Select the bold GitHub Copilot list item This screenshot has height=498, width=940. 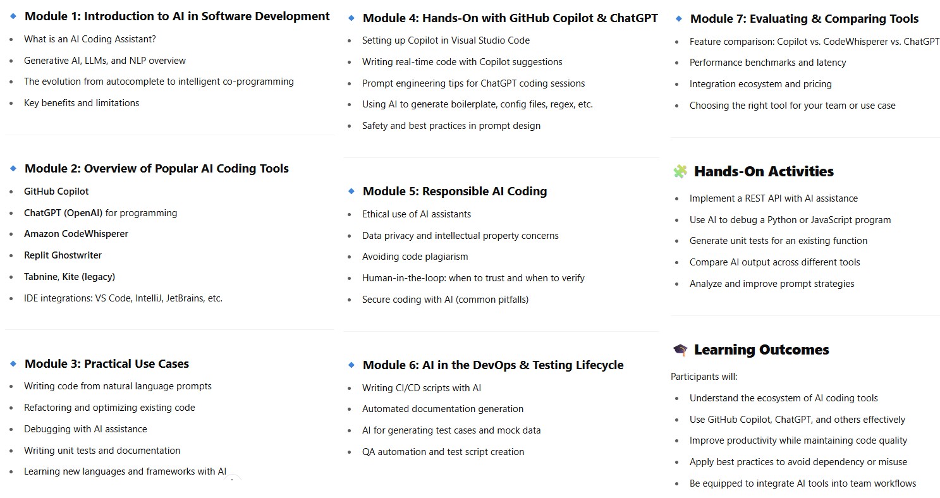tap(56, 191)
